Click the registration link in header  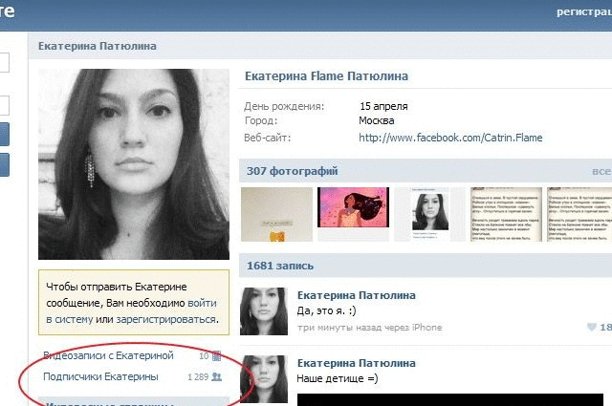click(x=584, y=12)
